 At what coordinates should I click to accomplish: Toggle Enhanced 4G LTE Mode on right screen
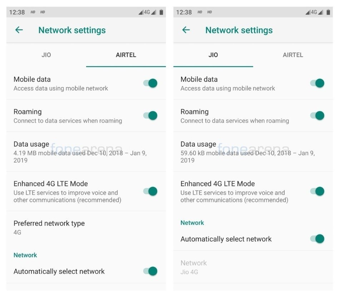(x=317, y=191)
